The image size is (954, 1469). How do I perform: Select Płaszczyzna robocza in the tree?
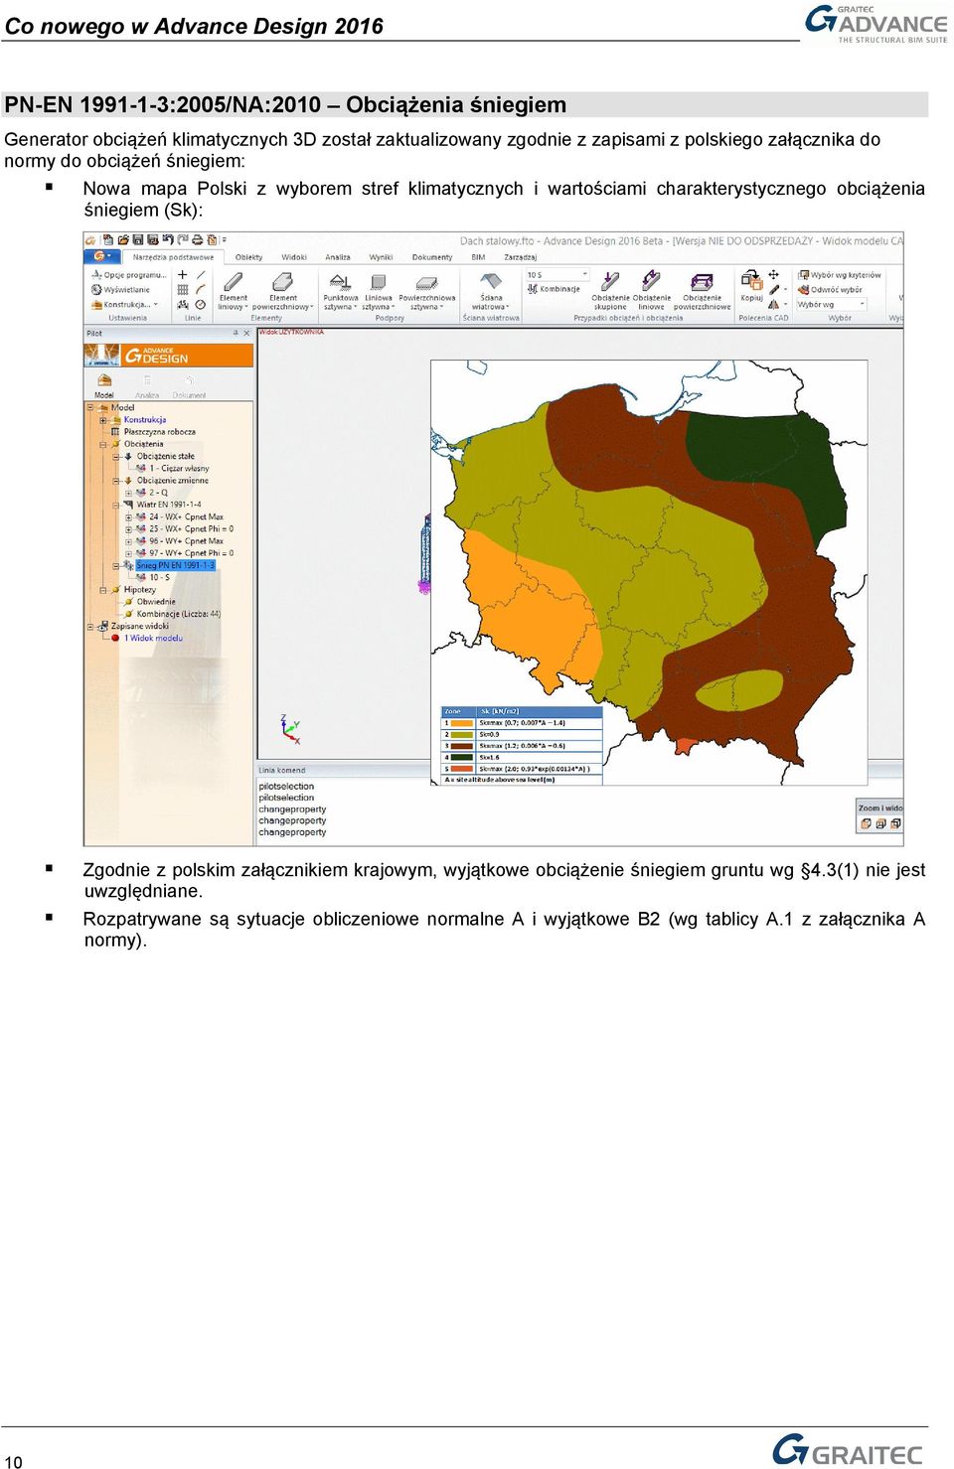(160, 432)
